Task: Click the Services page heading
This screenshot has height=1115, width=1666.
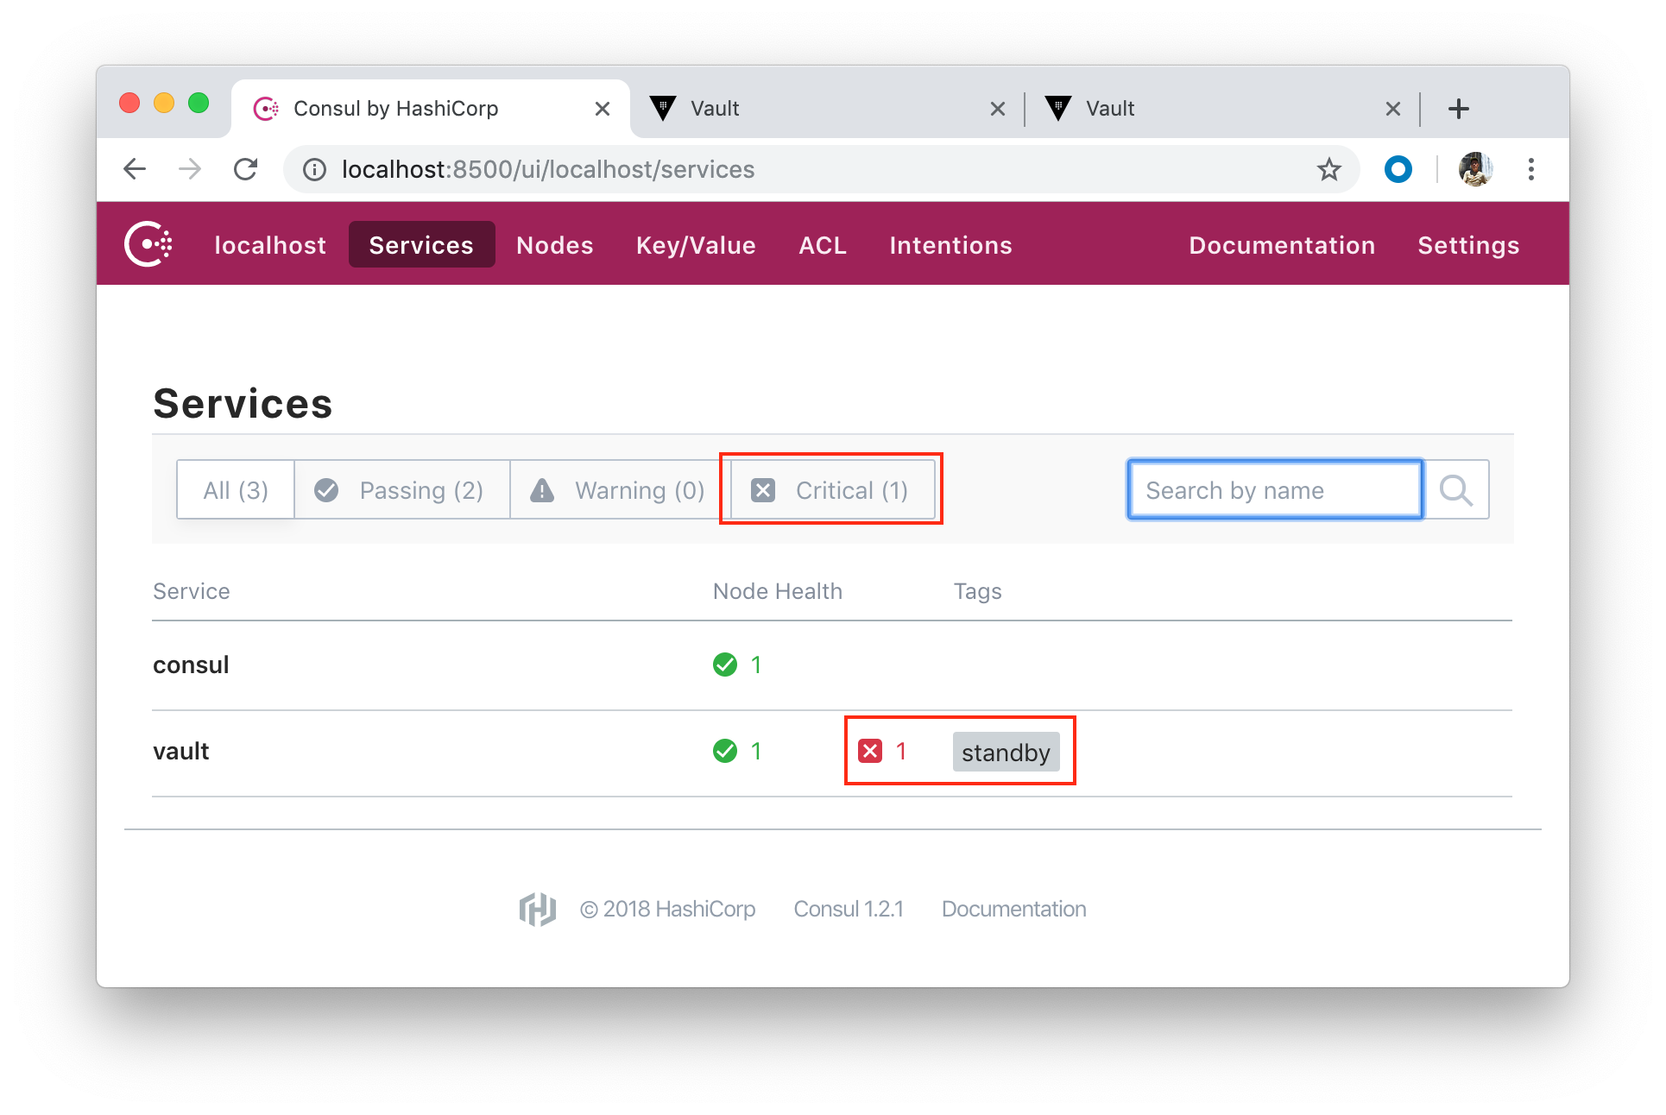Action: pos(243,403)
